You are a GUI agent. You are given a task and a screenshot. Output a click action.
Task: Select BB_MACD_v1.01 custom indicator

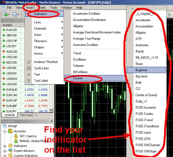point(147,58)
